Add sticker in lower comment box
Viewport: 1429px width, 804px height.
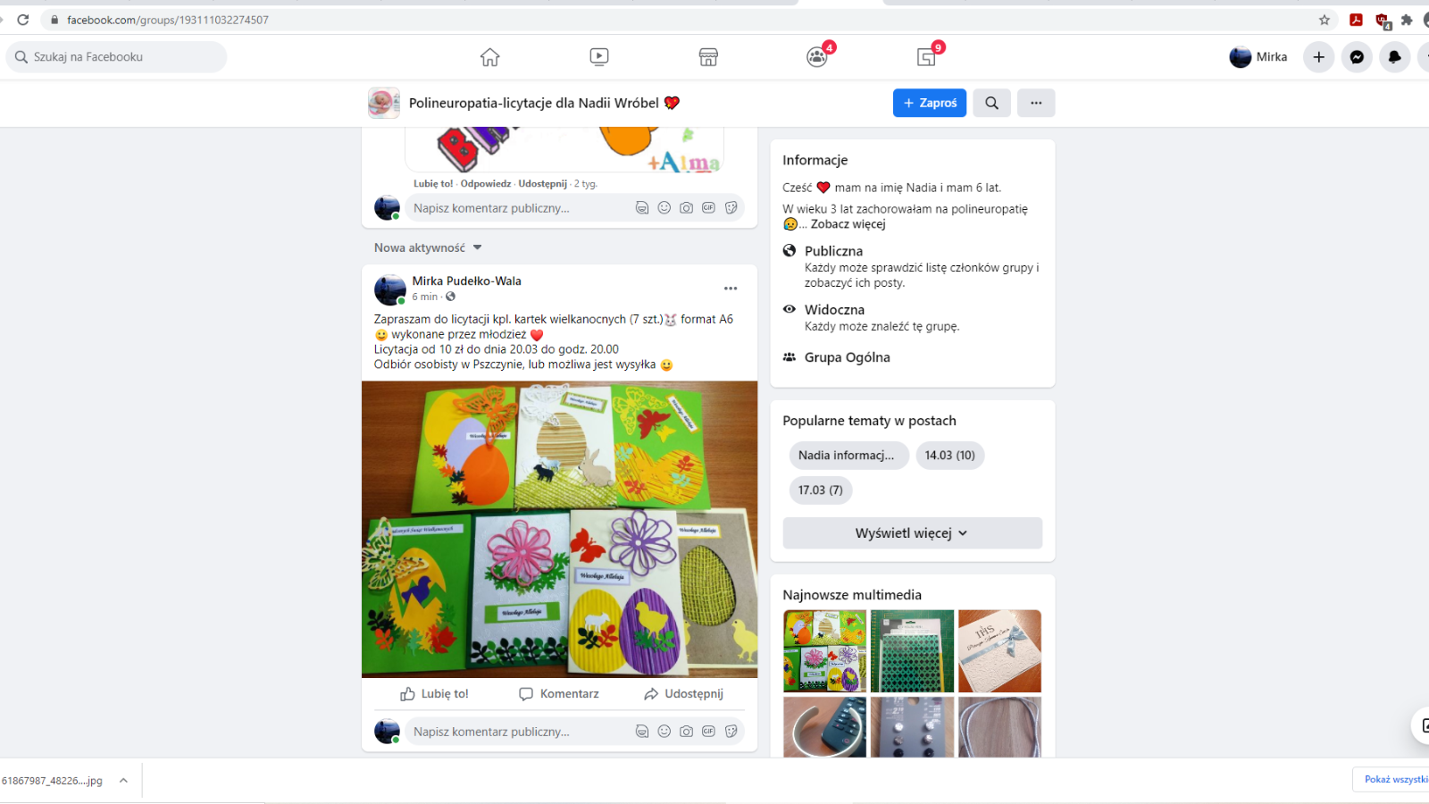click(731, 732)
